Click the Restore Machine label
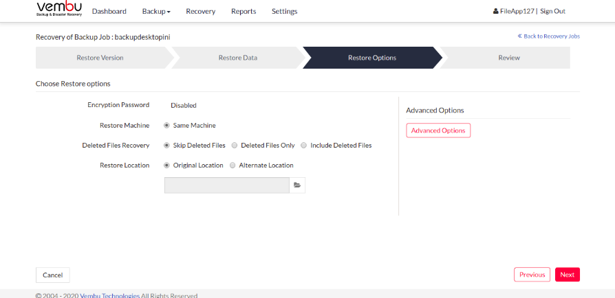Viewport: 615px width, 298px height. [x=125, y=126]
